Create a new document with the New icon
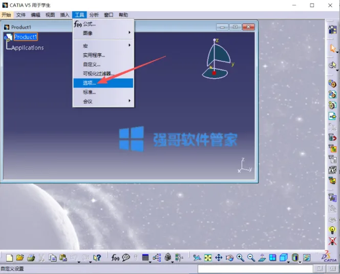340x274 pixels. 9,258
